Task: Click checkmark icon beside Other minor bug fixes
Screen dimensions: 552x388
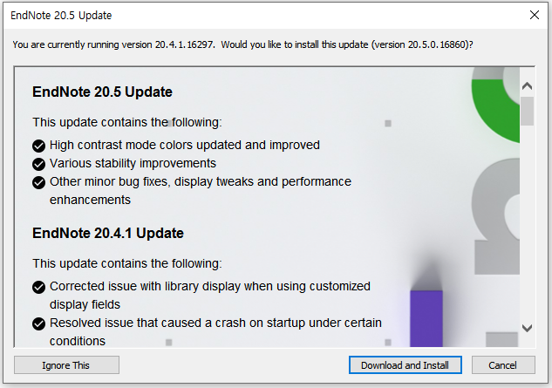Action: click(x=38, y=182)
